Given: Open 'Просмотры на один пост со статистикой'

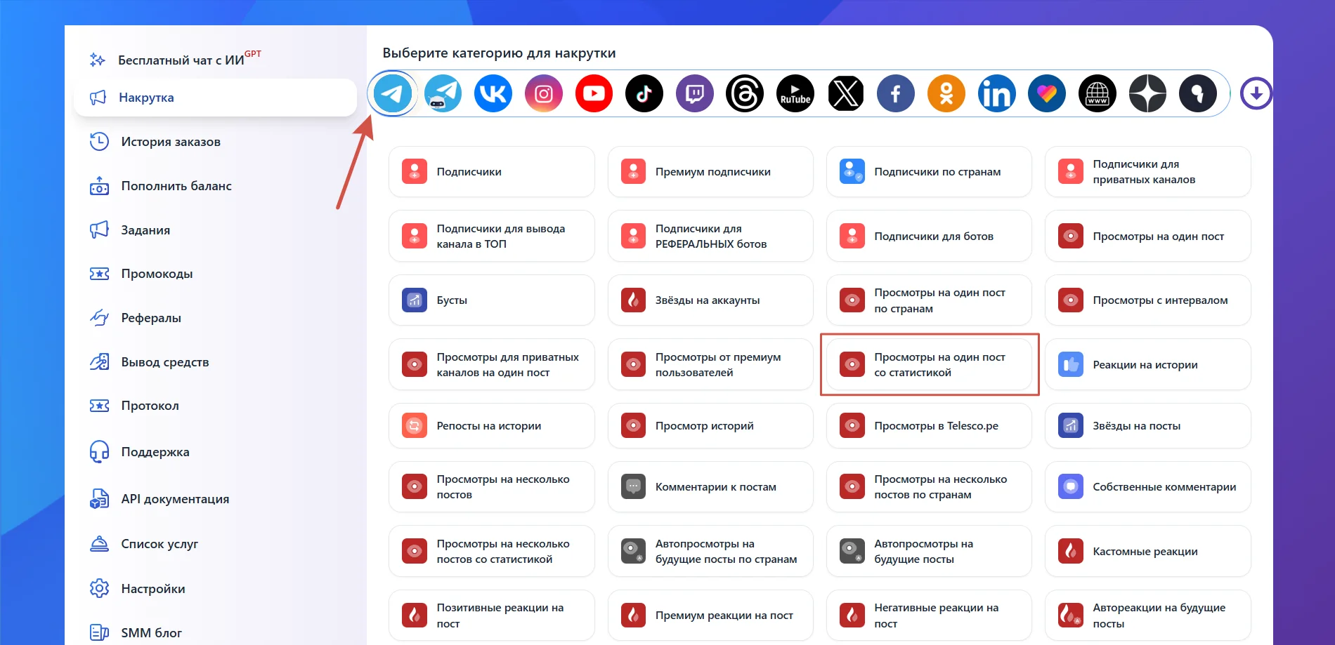Looking at the screenshot, I should (x=929, y=365).
